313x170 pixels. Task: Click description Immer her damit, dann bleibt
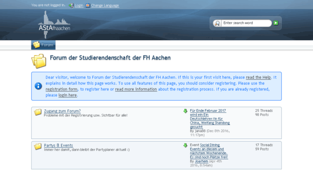coord(87,150)
